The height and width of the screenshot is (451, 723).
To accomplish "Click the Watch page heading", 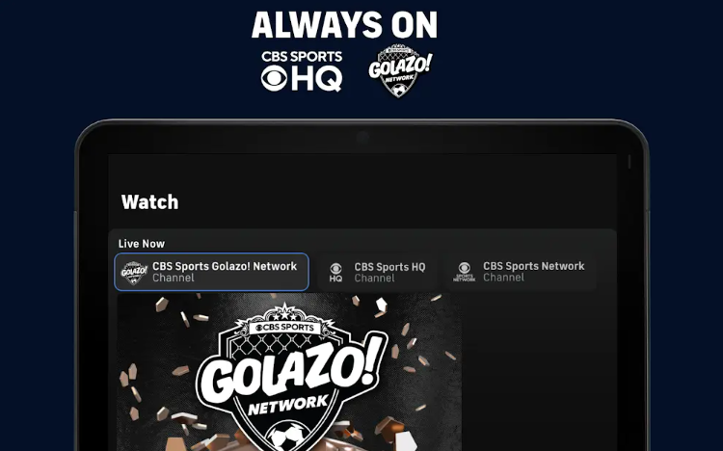I will pos(149,202).
